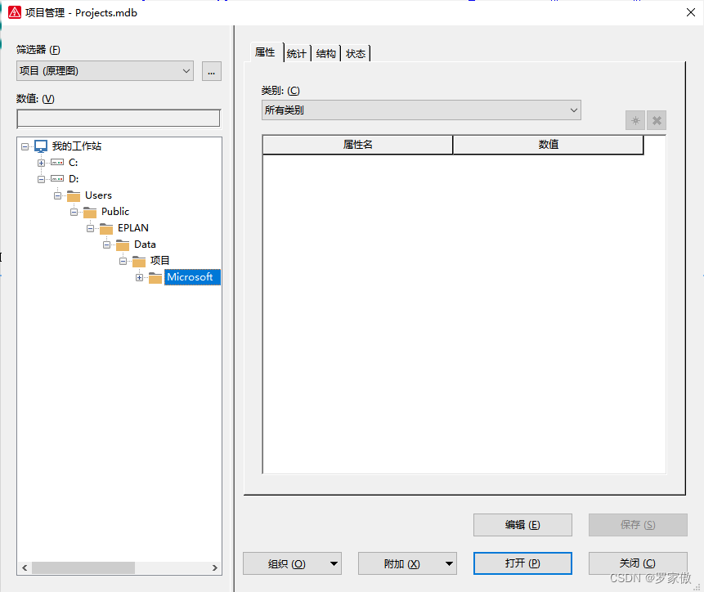Click the delete property X icon button
The width and height of the screenshot is (704, 592).
(x=657, y=120)
